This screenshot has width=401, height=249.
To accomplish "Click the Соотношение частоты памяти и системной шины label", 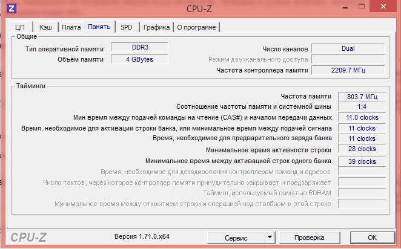I will pyautogui.click(x=254, y=106).
